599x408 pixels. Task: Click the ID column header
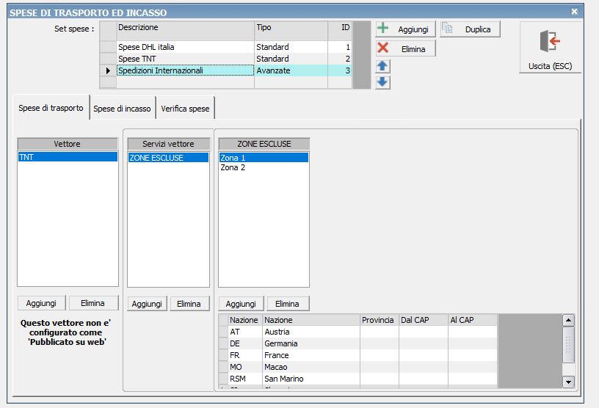point(340,31)
